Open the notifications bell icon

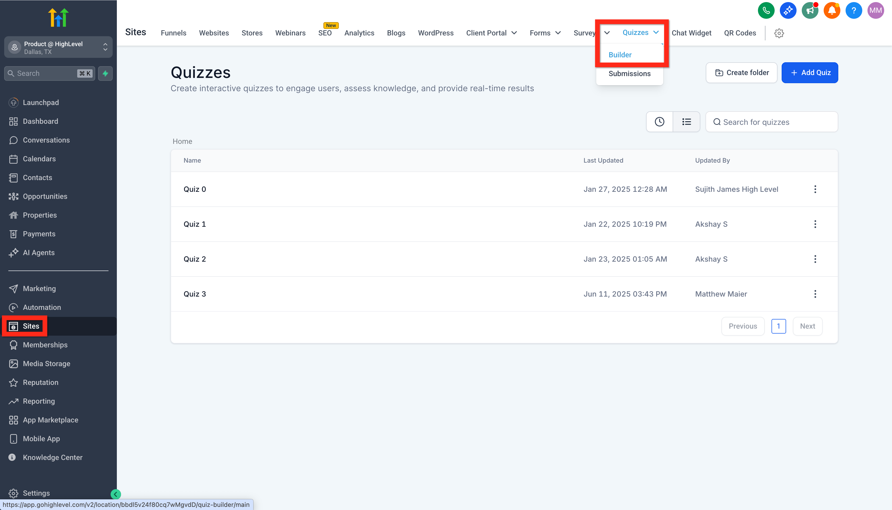(x=832, y=10)
